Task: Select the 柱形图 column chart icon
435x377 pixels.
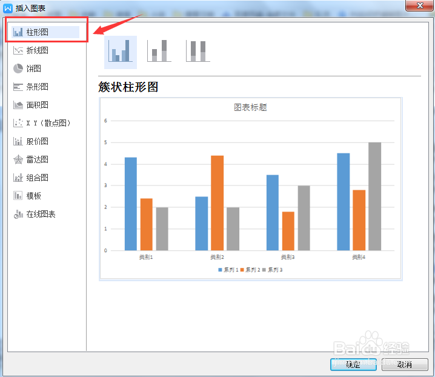Action: pos(18,32)
